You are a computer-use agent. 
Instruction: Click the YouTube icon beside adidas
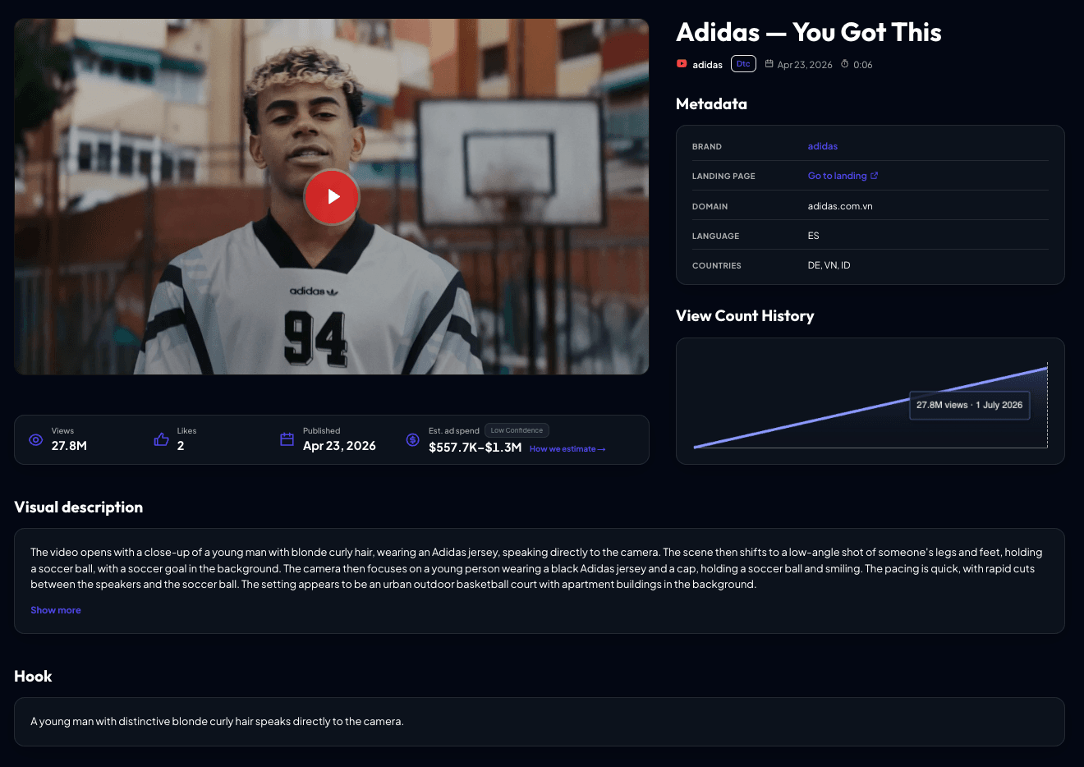click(682, 63)
